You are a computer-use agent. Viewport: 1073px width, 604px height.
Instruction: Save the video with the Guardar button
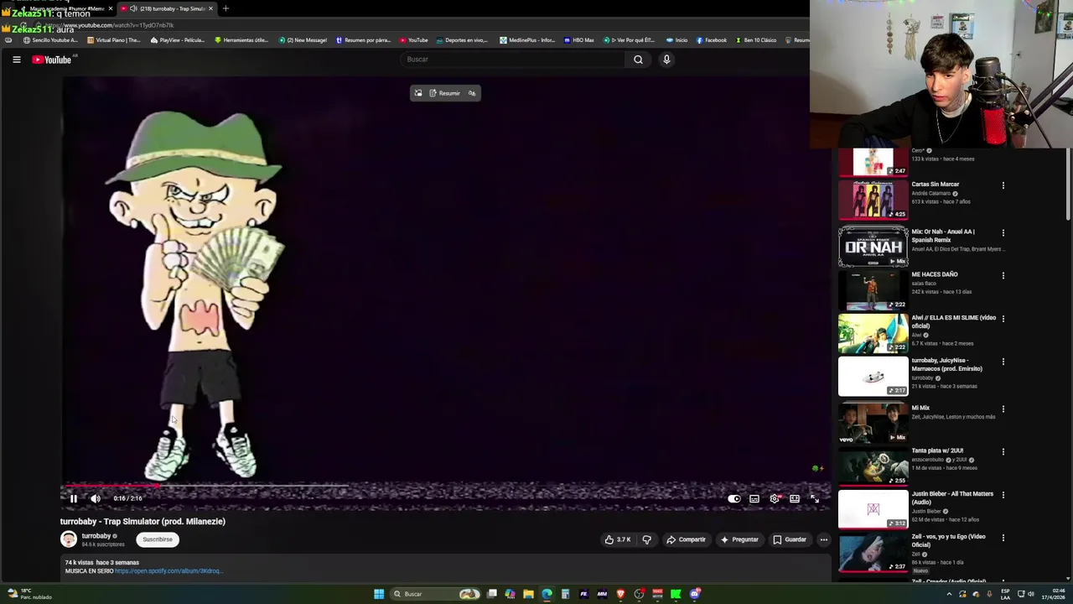click(x=790, y=539)
